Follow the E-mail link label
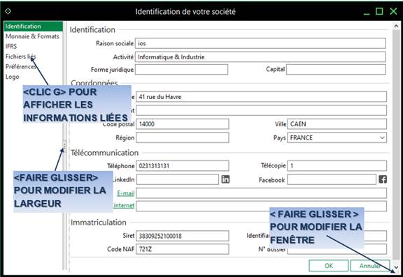The width and height of the screenshot is (403, 277). (126, 193)
